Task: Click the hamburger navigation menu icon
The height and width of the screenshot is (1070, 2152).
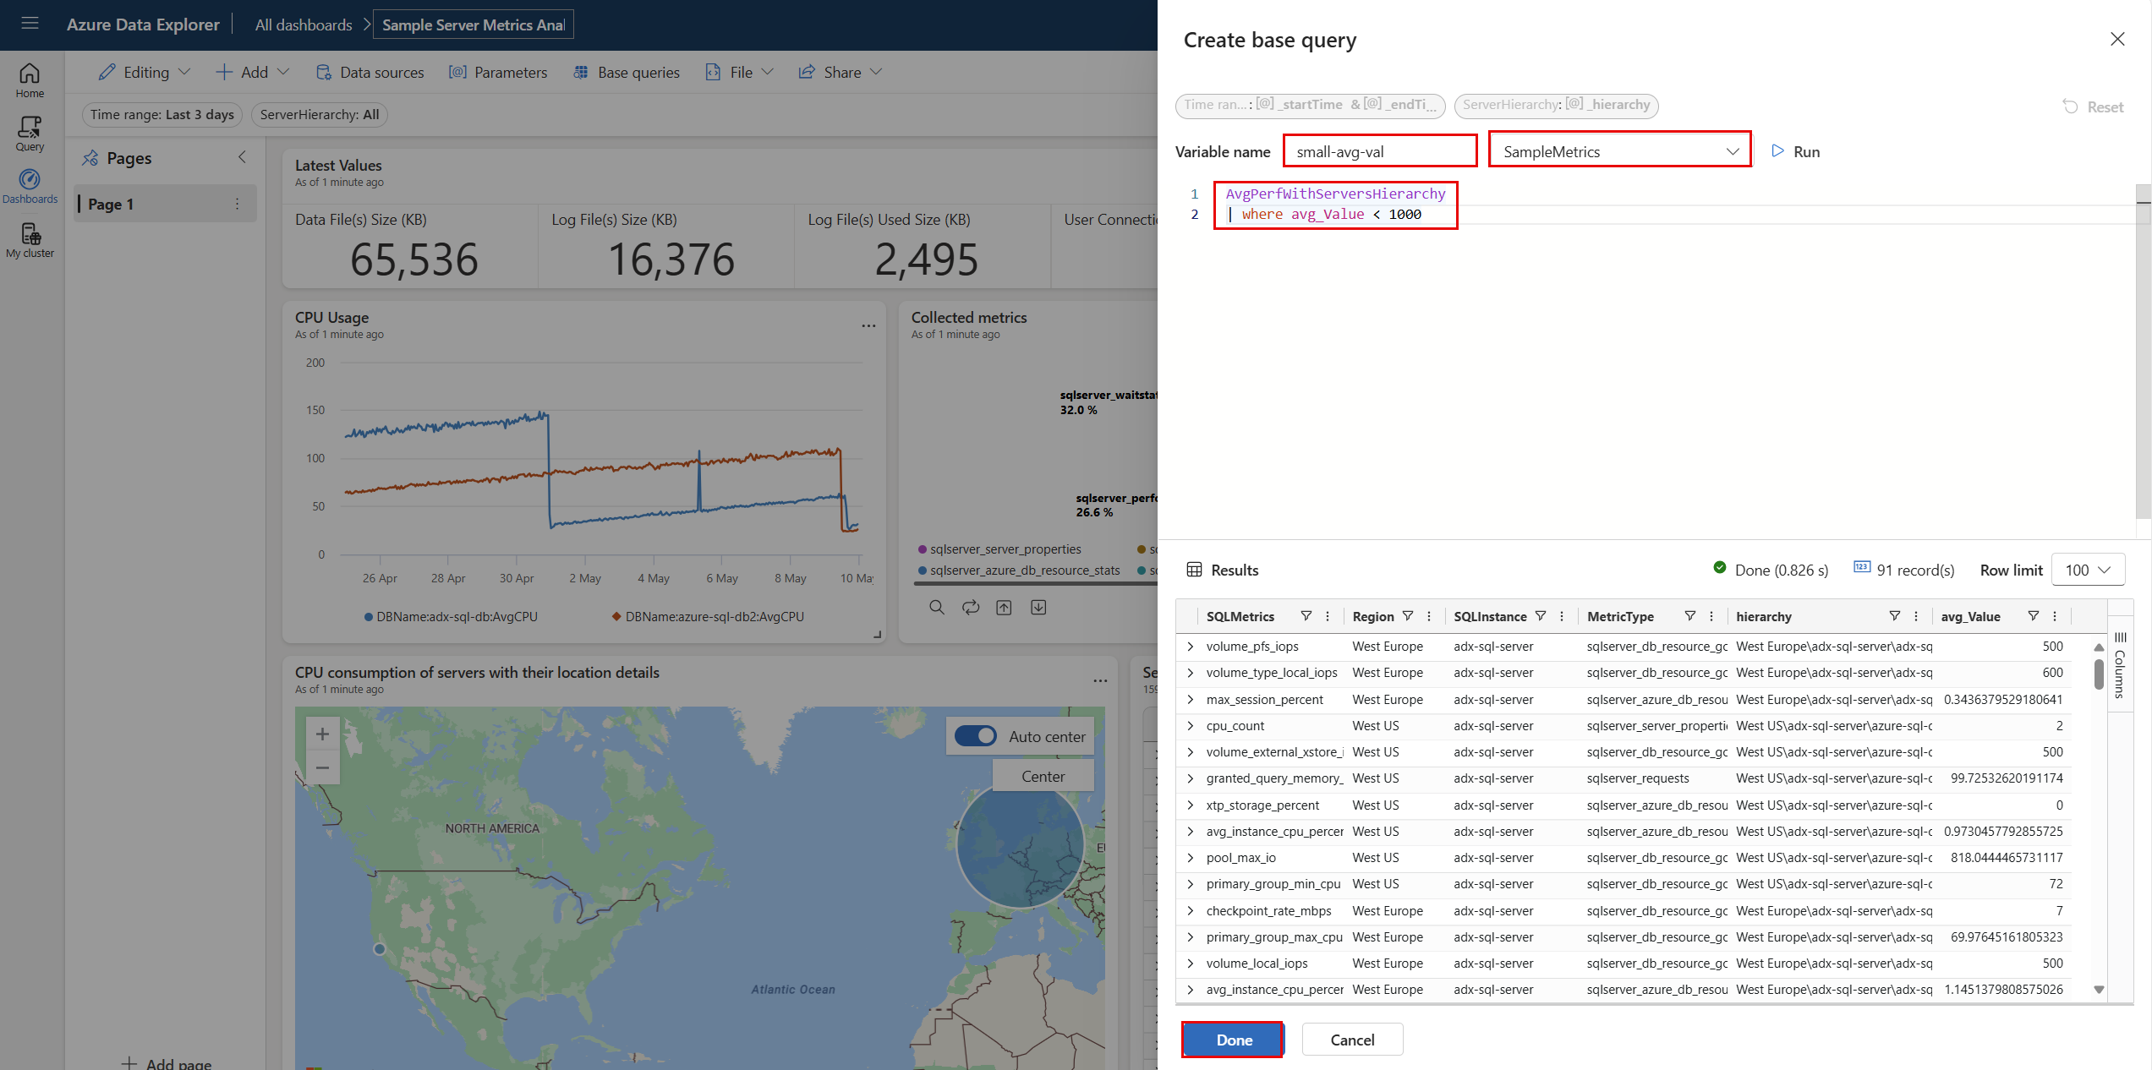Action: [x=30, y=24]
